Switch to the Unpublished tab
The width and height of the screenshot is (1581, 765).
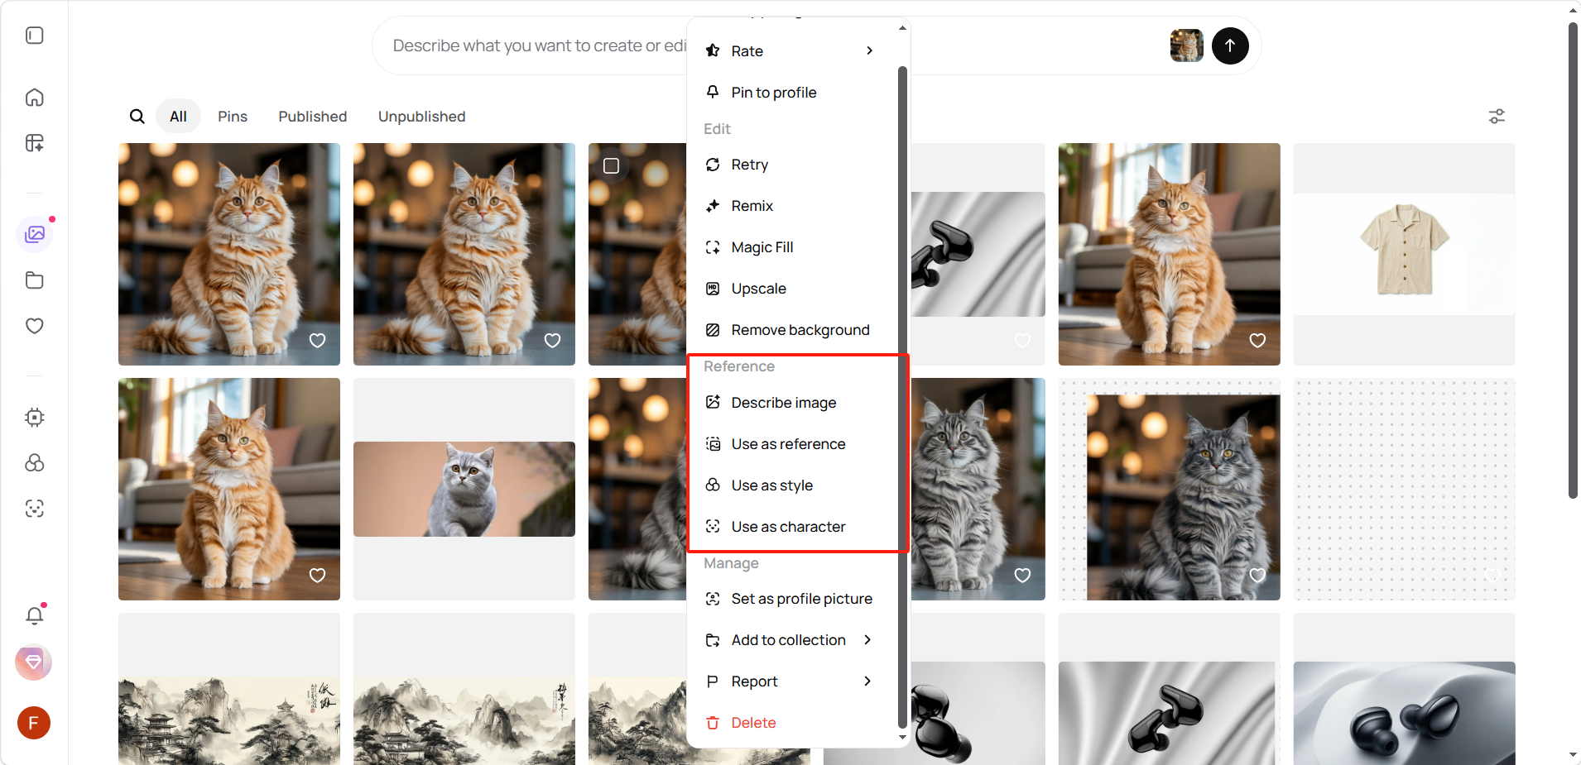[x=422, y=117]
